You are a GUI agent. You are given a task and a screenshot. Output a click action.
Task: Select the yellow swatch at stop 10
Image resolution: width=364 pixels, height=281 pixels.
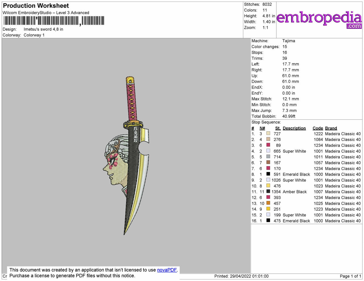pos(269,186)
